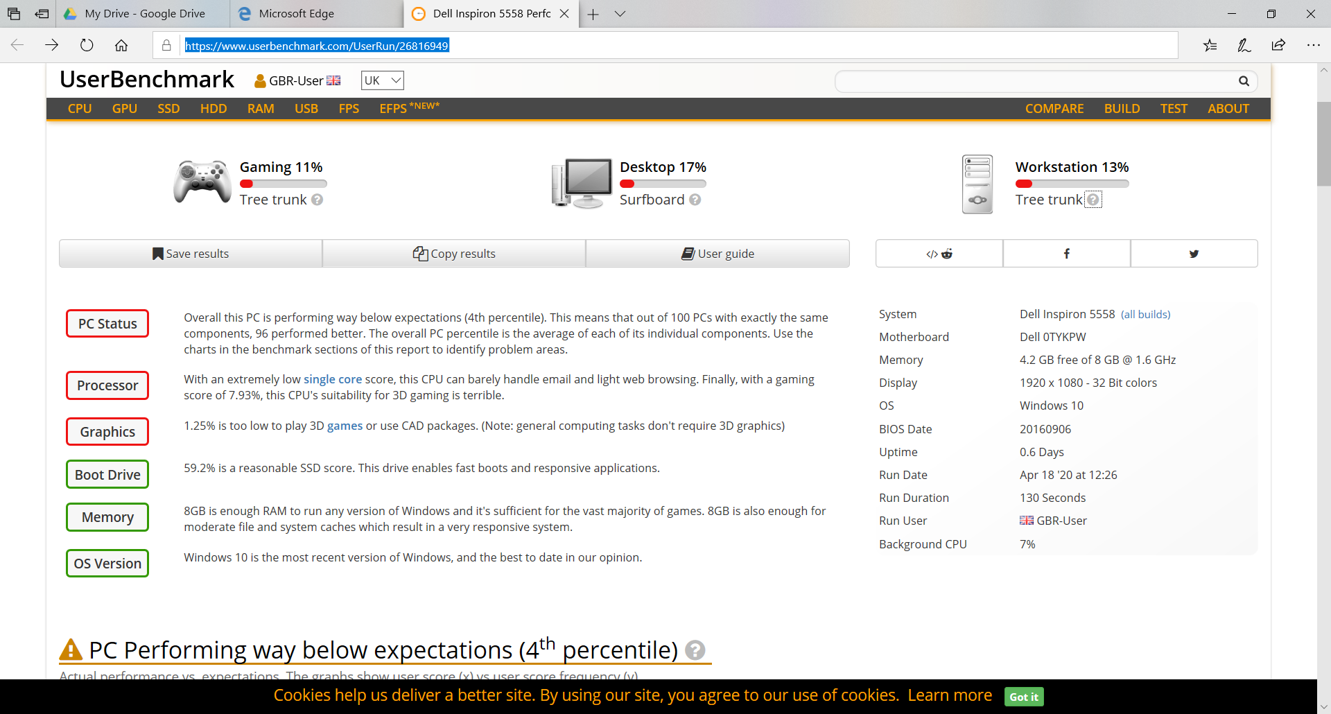Click the search magnifier icon
Screen dimensions: 1331x714
click(x=1244, y=81)
